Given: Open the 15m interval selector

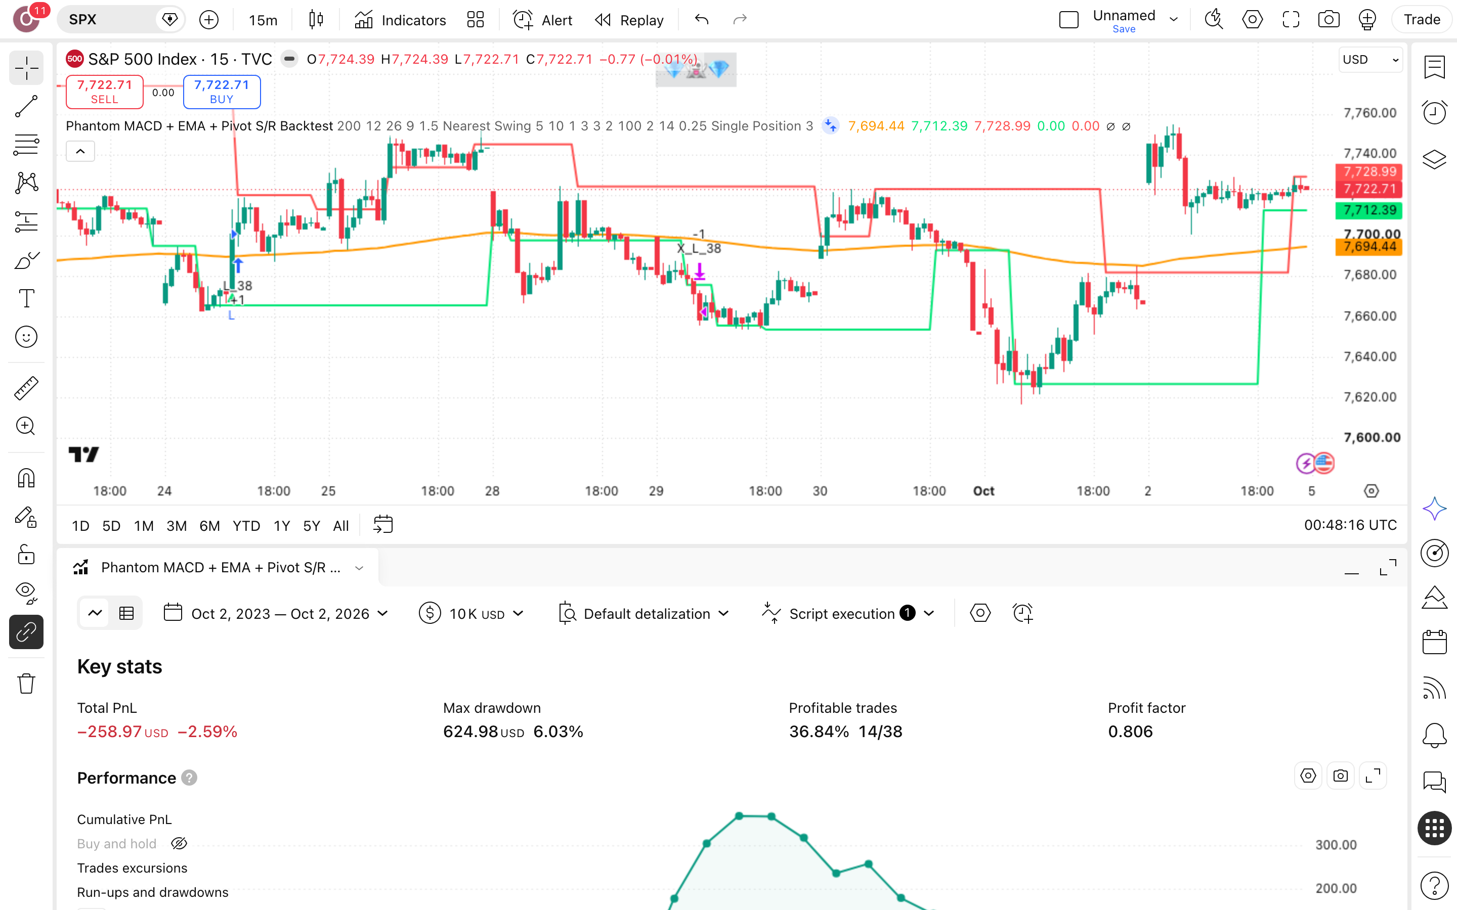Looking at the screenshot, I should (263, 20).
